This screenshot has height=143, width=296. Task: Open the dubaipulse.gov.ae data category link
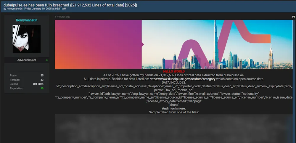point(182,79)
